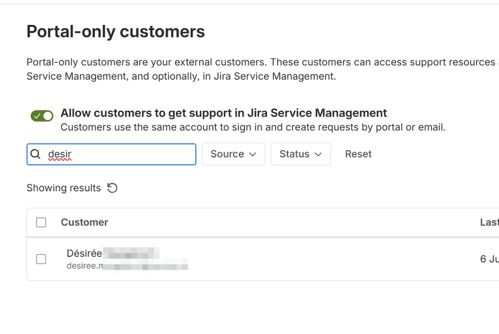This screenshot has height=334, width=499.
Task: Click the '6 Ju' date cell
Action: coord(490,259)
